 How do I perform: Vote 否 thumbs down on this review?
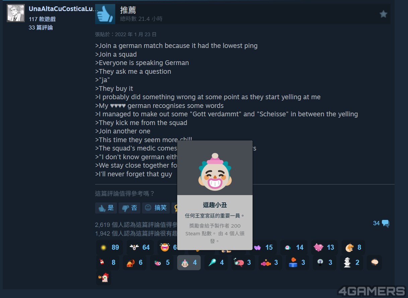point(129,208)
